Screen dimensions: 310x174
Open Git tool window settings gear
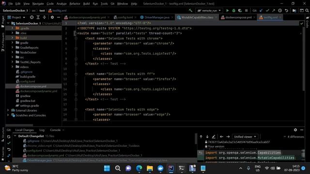295,130
